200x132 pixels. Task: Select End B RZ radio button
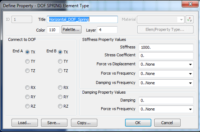click(x=60, y=106)
